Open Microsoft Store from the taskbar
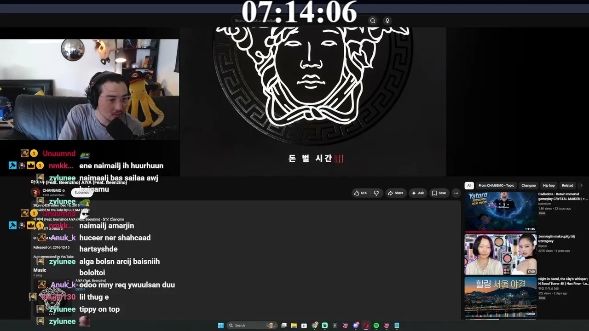This screenshot has height=331, width=589. pos(304,325)
